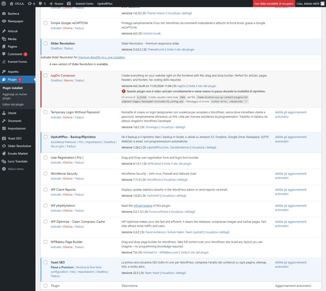Click the Loco Translate sidebar icon

point(4,161)
